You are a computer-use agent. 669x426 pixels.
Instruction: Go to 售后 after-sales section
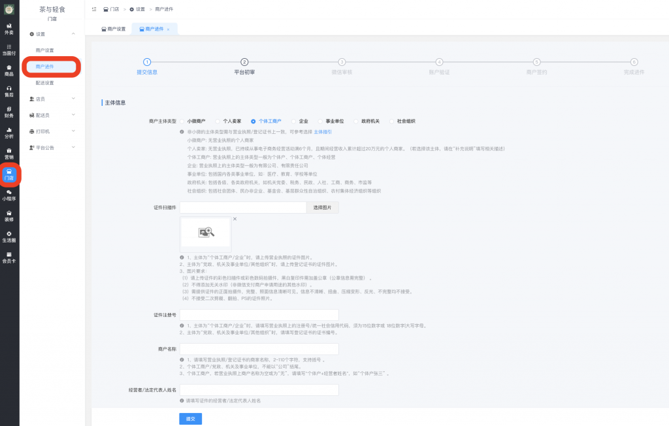9,91
